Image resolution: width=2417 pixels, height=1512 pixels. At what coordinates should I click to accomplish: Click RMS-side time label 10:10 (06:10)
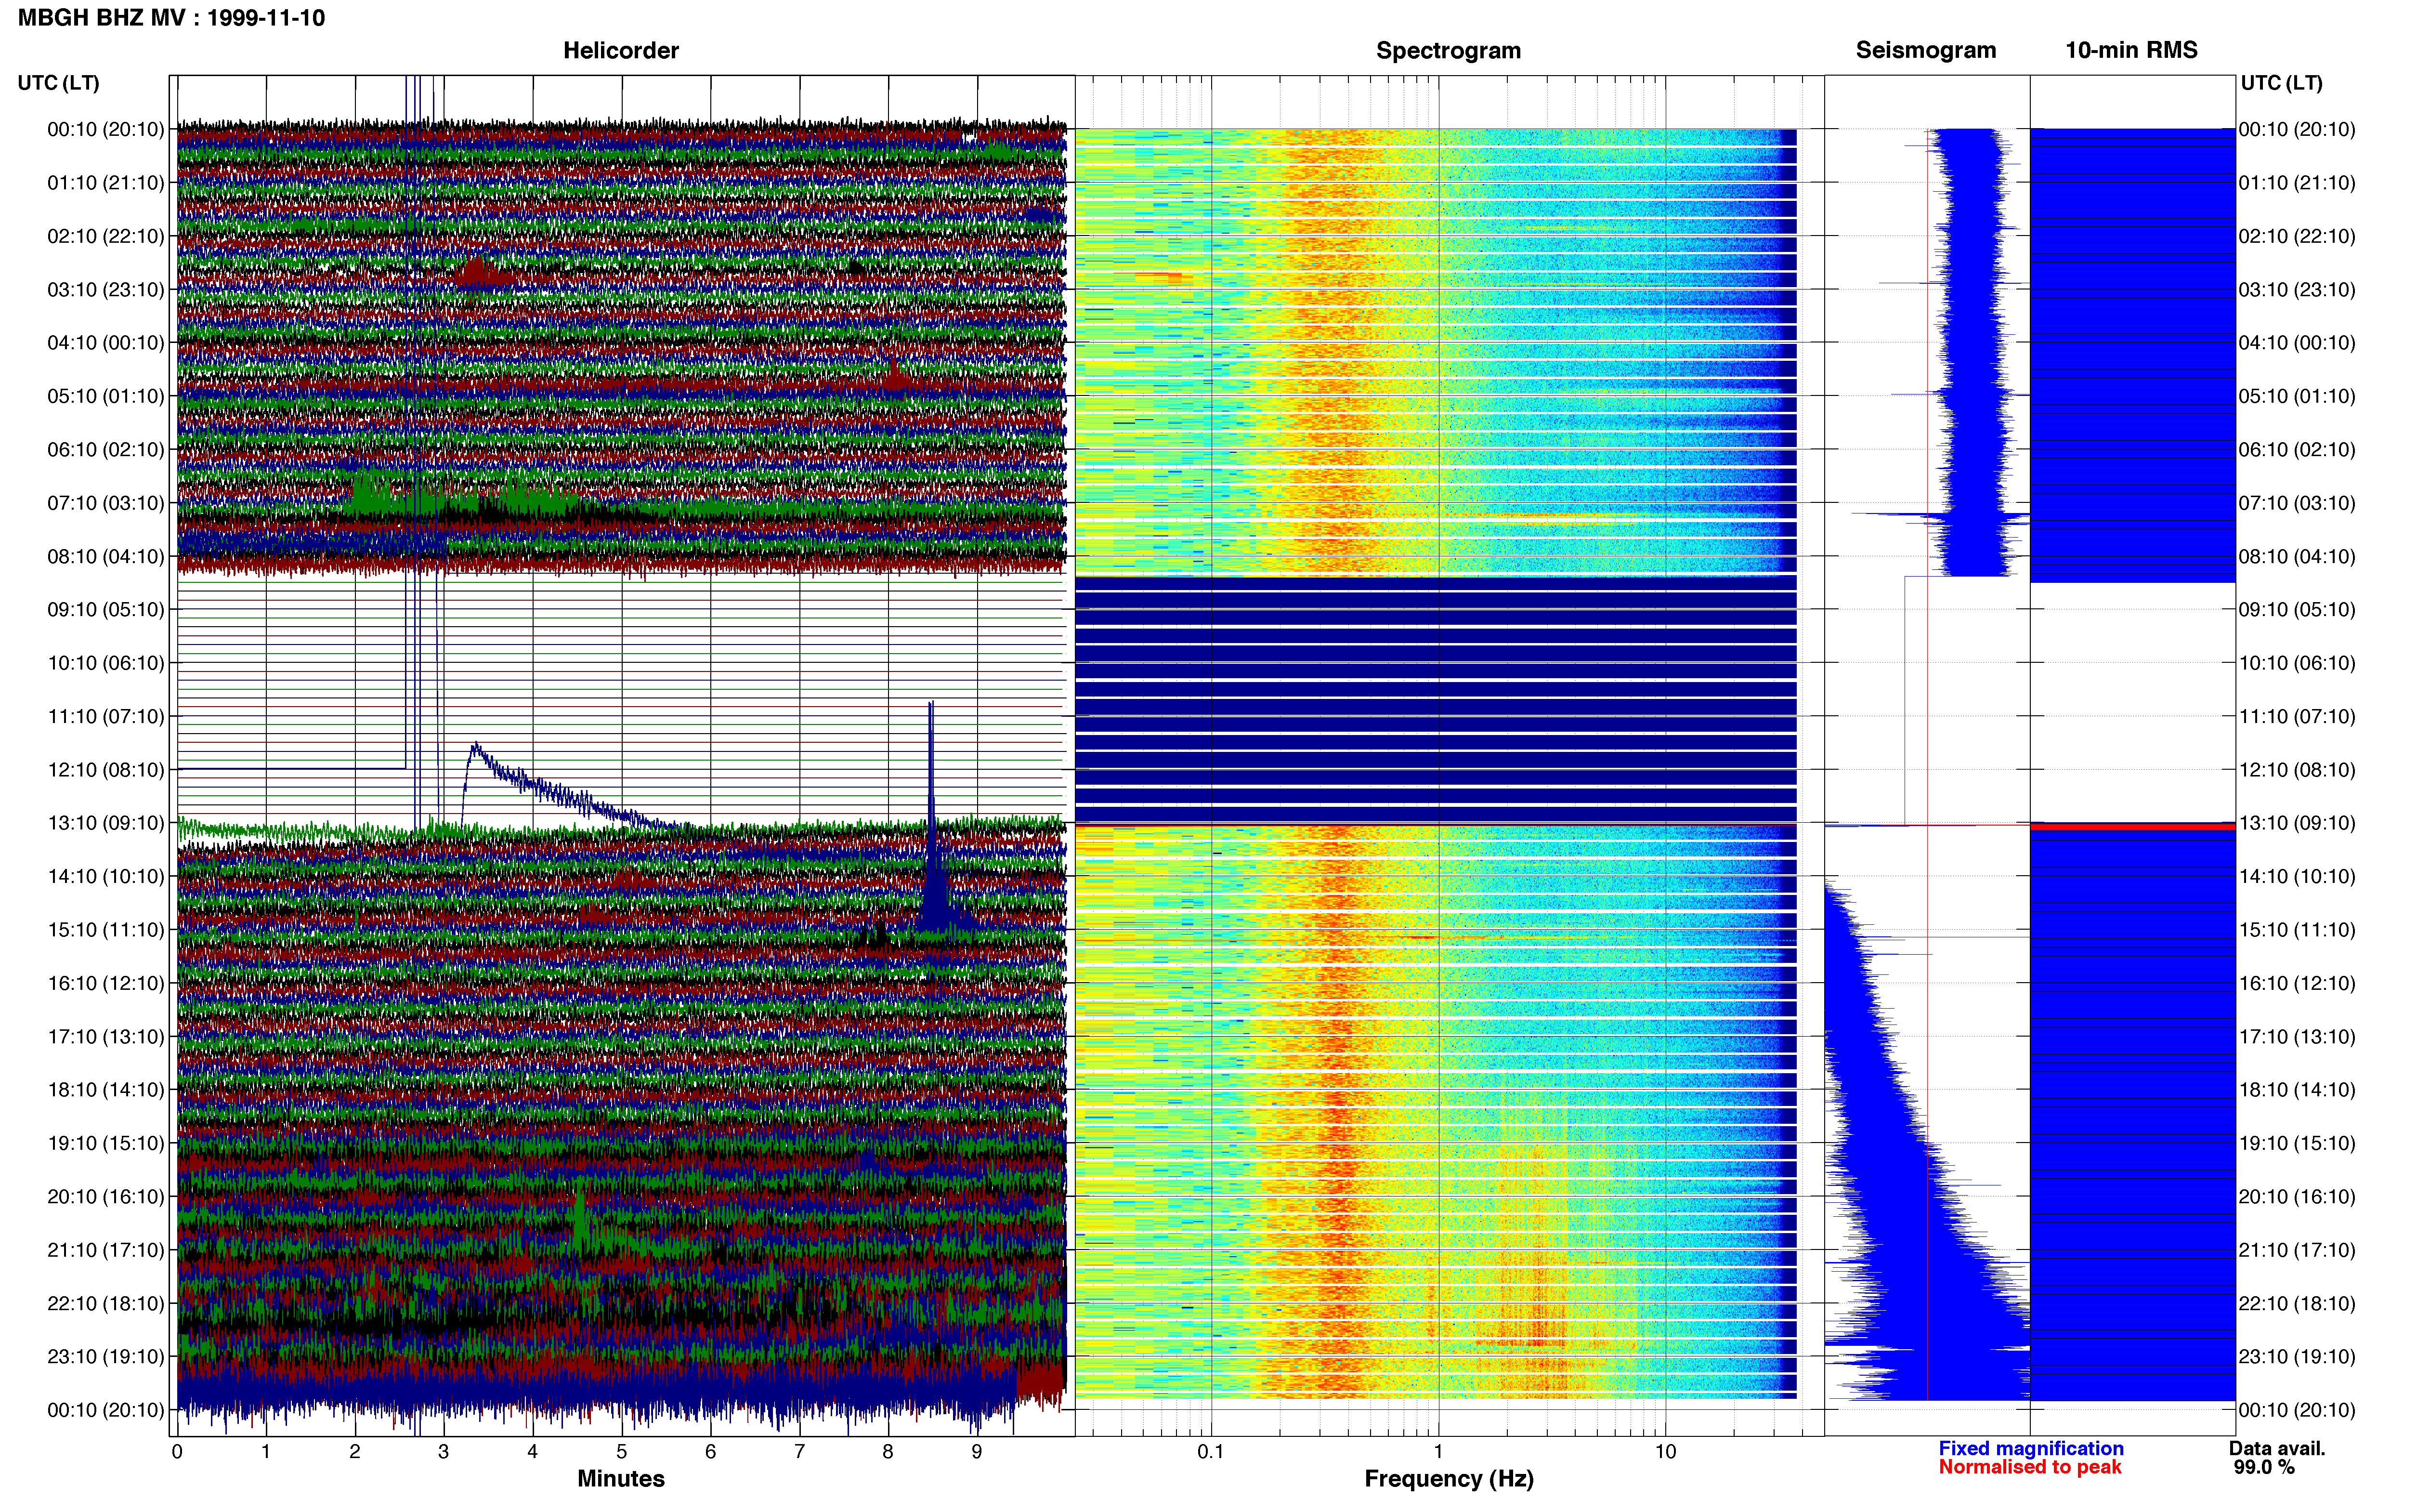(2297, 663)
